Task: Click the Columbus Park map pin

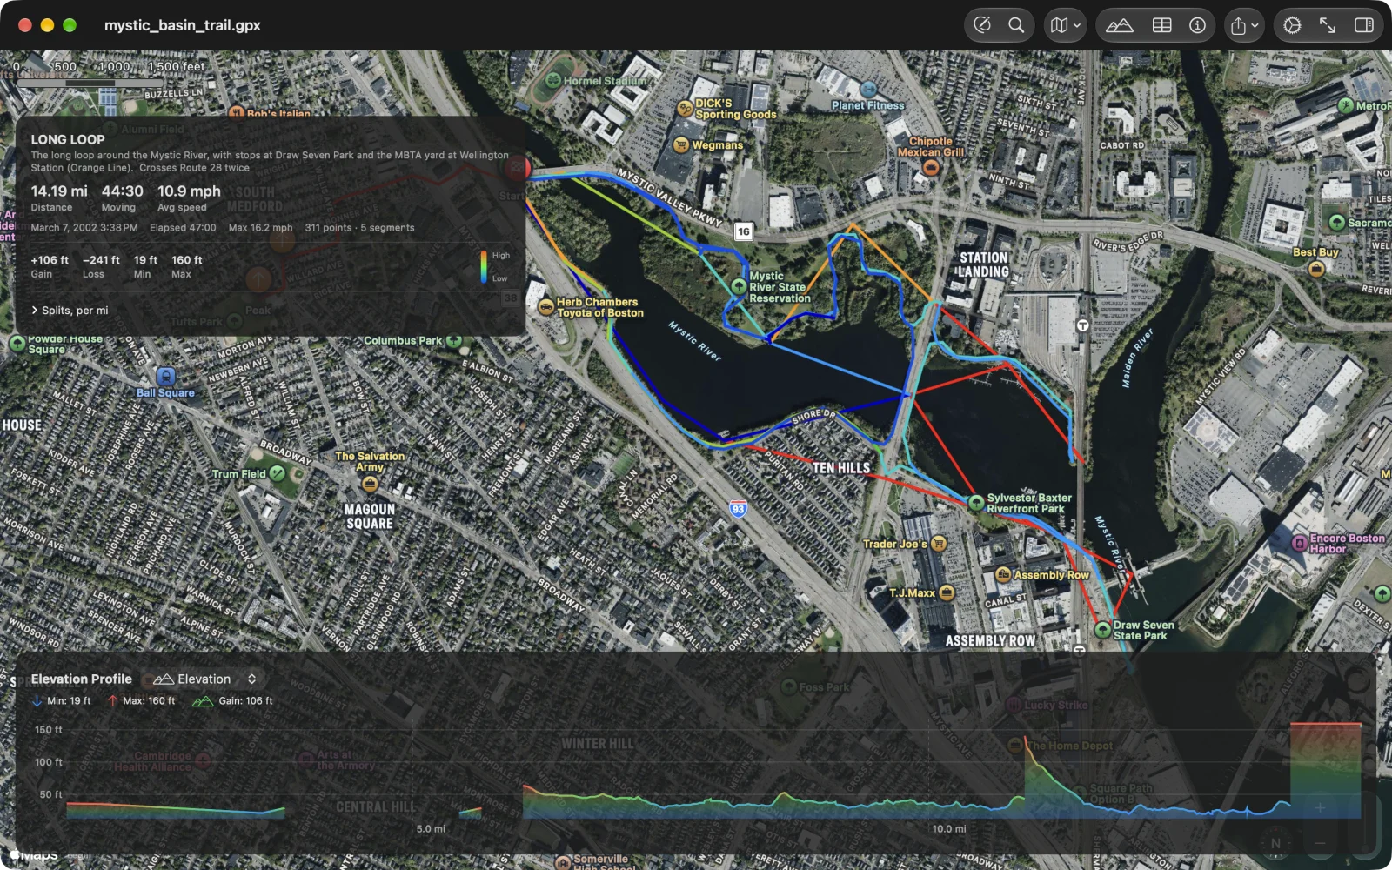Action: coord(453,340)
